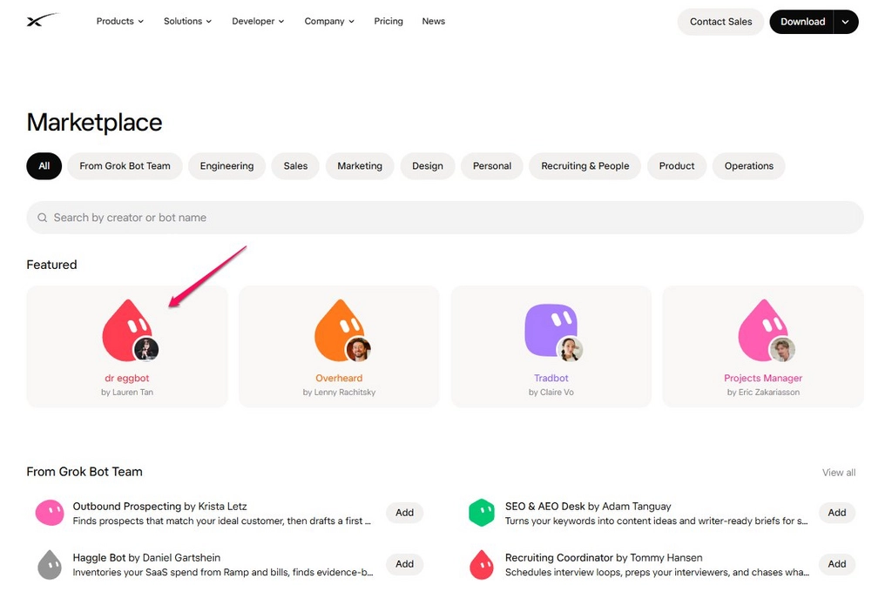Open the Tradbot purple bot icon
Viewport: 892px width, 605px height.
pos(551,330)
